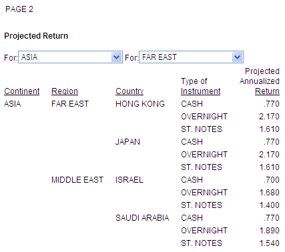Click the MIDDLE EAST region cell
The height and width of the screenshot is (252, 285).
(x=77, y=180)
